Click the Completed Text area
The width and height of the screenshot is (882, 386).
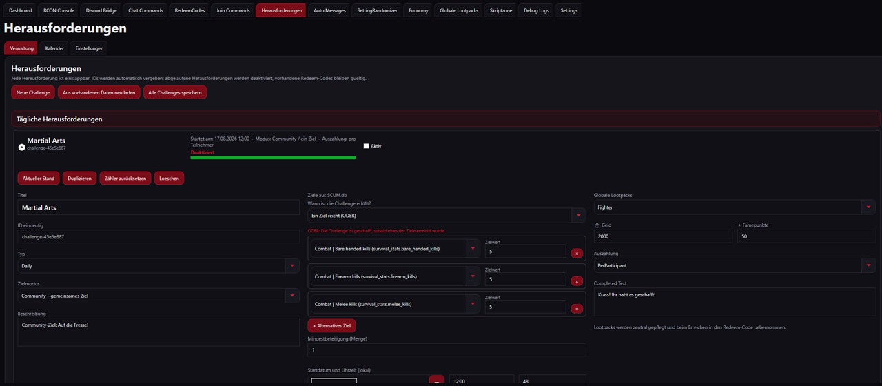[x=735, y=302]
